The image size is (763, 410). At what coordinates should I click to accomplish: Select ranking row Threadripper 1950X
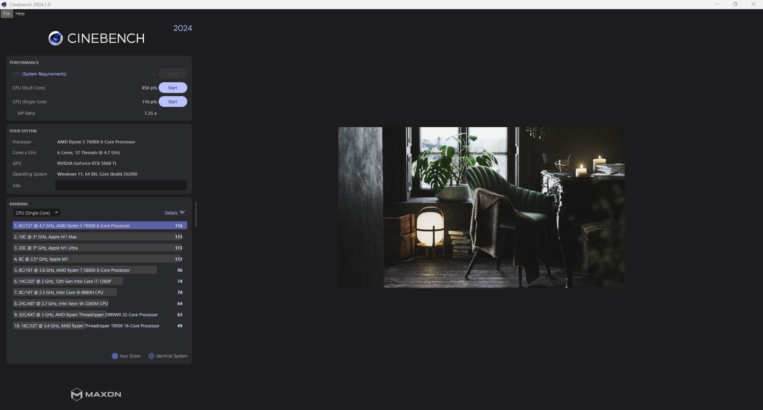[100, 326]
